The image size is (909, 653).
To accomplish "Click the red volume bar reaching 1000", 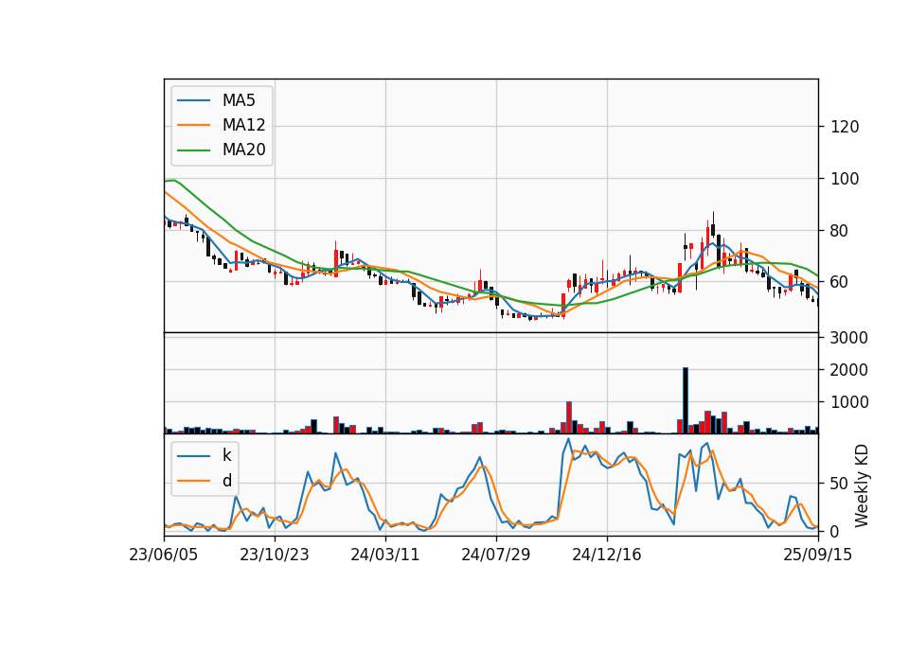I will coord(569,417).
